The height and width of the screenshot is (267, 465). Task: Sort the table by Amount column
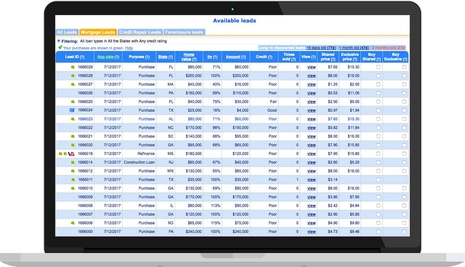[234, 57]
